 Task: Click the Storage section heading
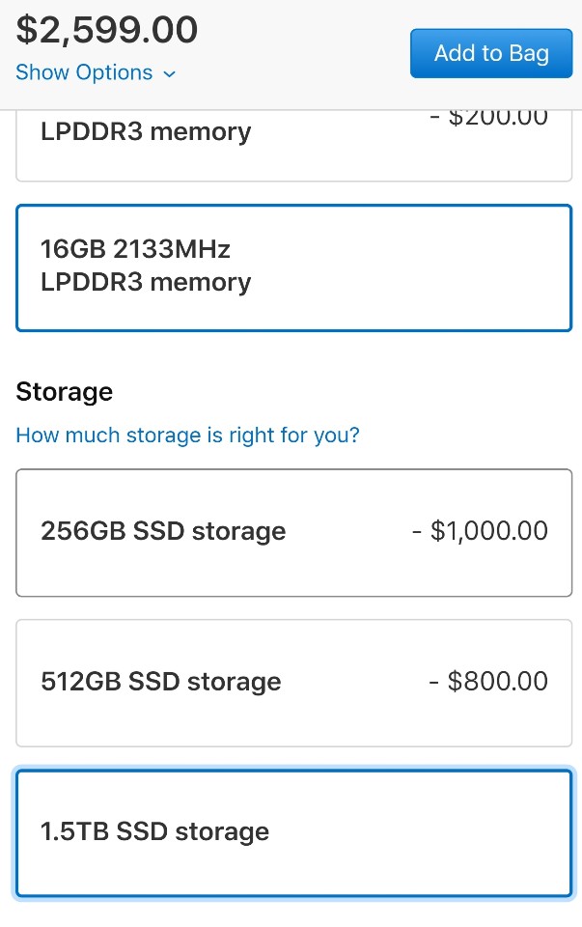coord(64,392)
